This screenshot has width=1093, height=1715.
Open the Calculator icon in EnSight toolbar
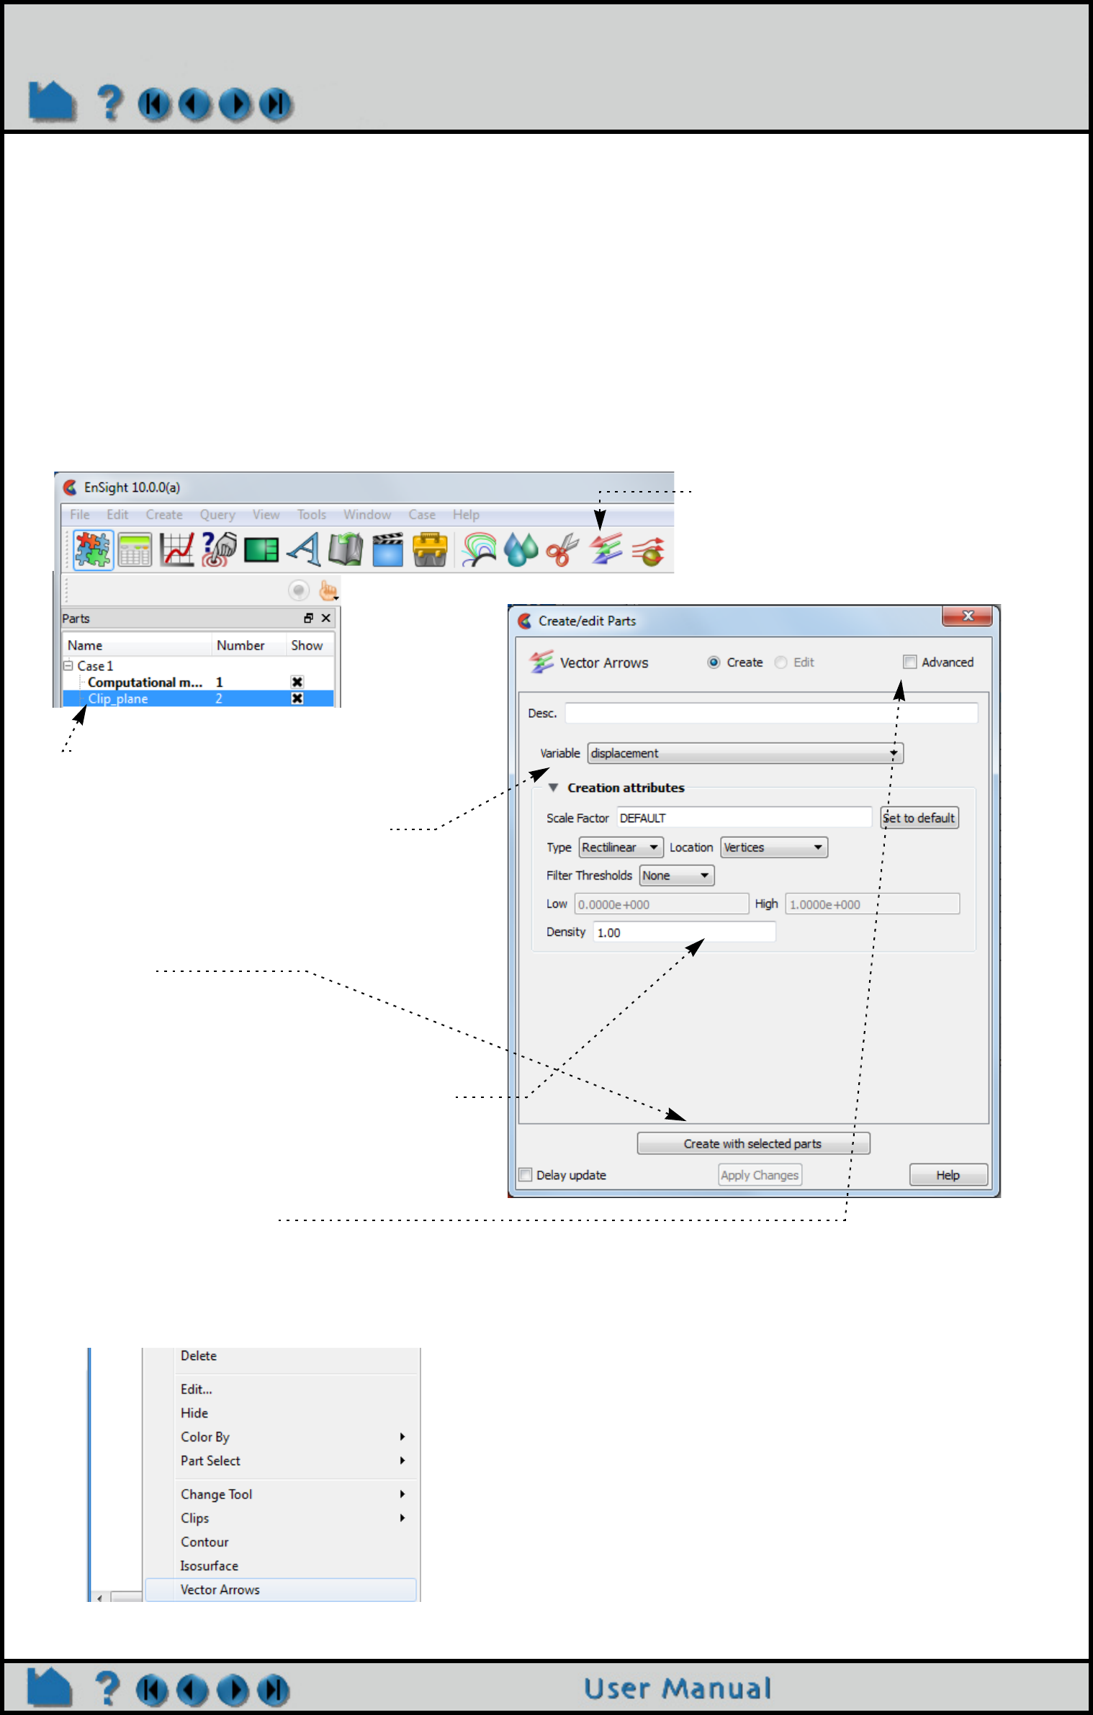(135, 550)
